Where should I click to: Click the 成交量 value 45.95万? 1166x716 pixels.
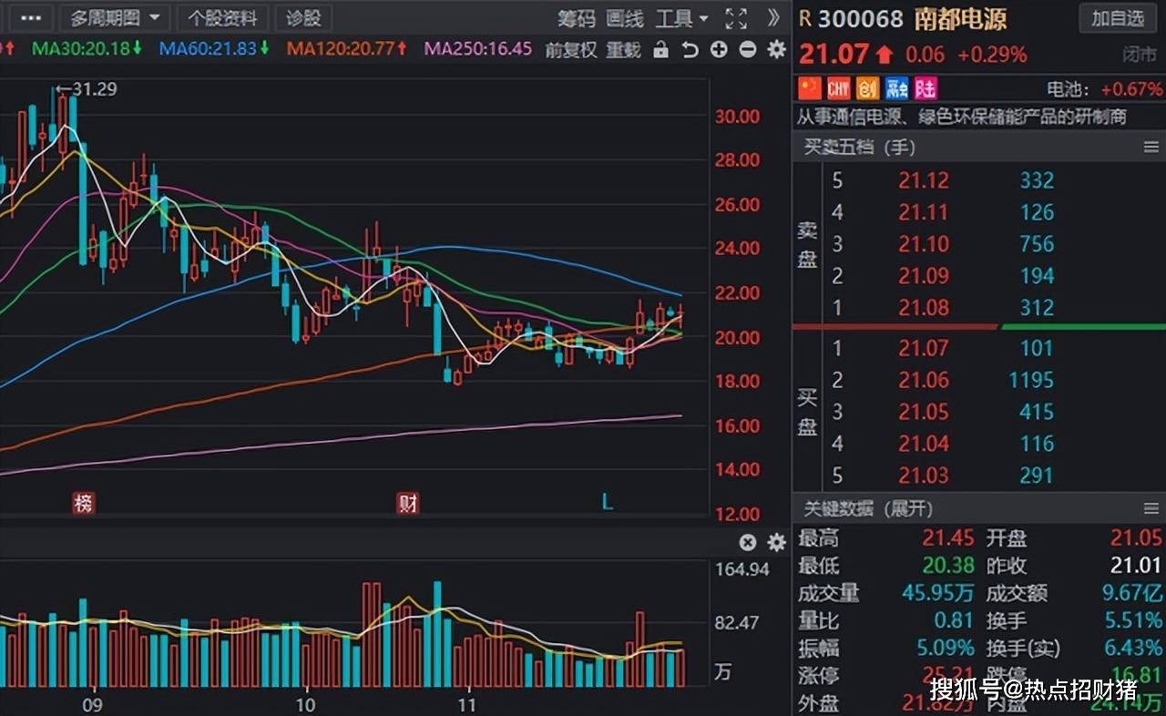[938, 593]
